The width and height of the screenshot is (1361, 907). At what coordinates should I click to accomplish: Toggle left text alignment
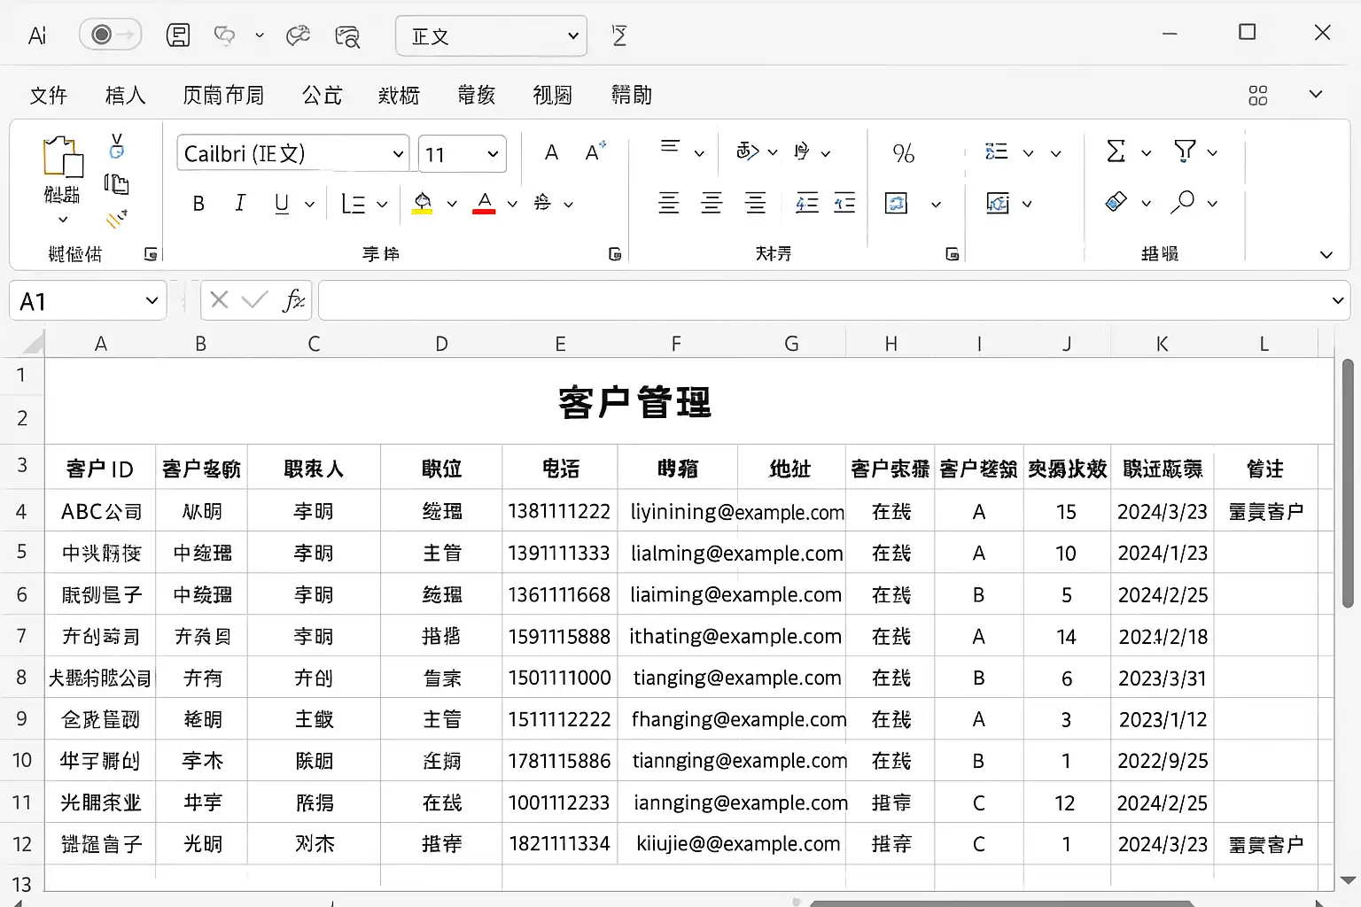click(669, 204)
